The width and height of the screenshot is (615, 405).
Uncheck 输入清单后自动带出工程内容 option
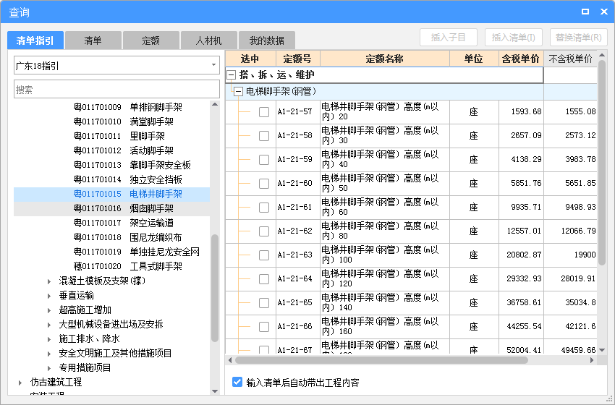tap(237, 382)
